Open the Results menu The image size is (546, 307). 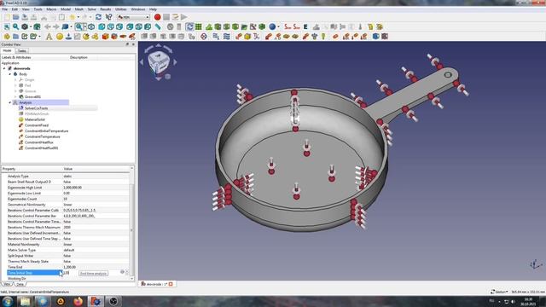coord(106,9)
